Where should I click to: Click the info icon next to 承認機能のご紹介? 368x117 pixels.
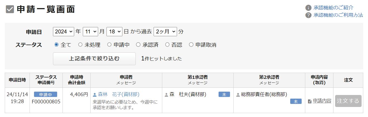click(x=308, y=8)
